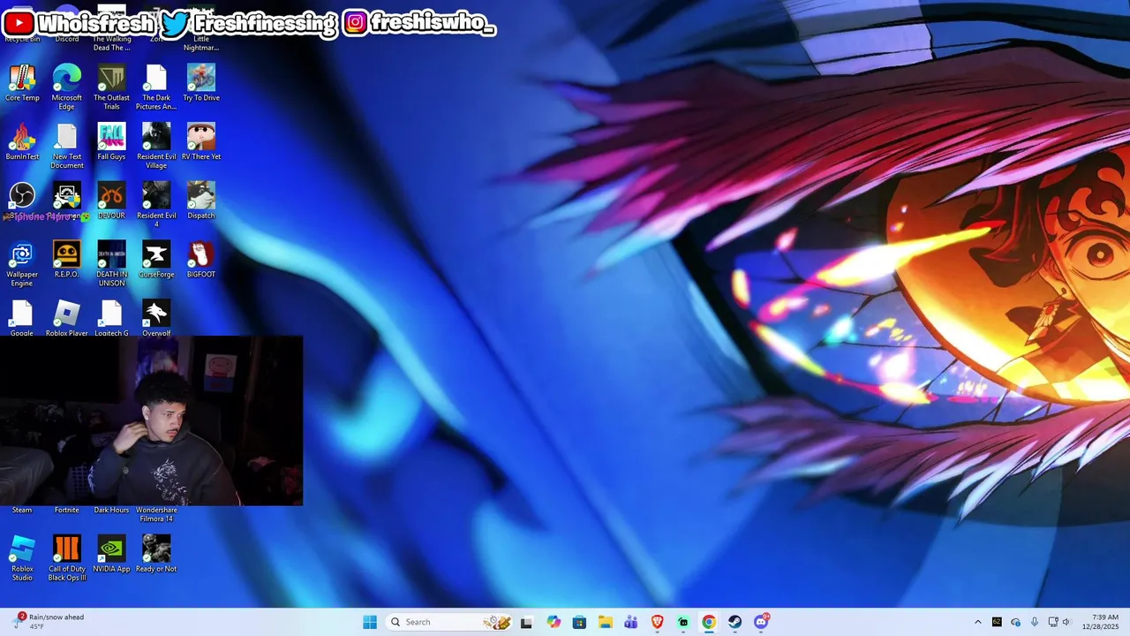Open the volume control in the tray
Viewport: 1130px width, 636px height.
click(x=1066, y=622)
